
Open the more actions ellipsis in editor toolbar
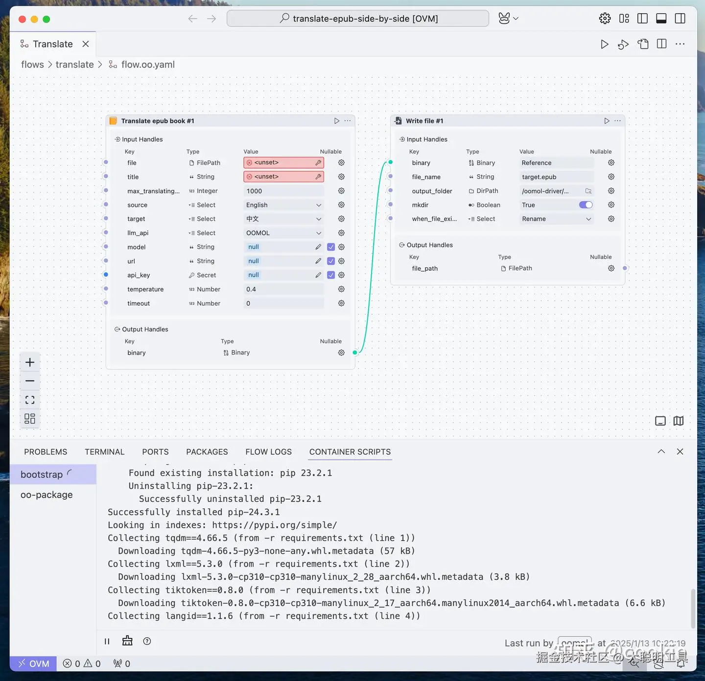click(x=681, y=44)
